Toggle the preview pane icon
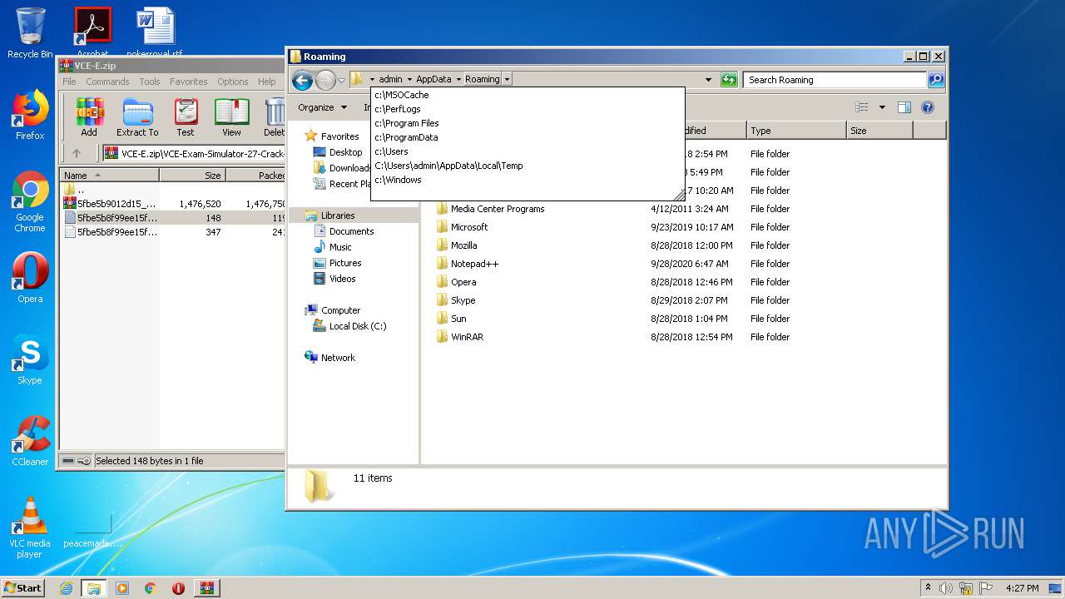This screenshot has height=599, width=1065. tap(904, 107)
